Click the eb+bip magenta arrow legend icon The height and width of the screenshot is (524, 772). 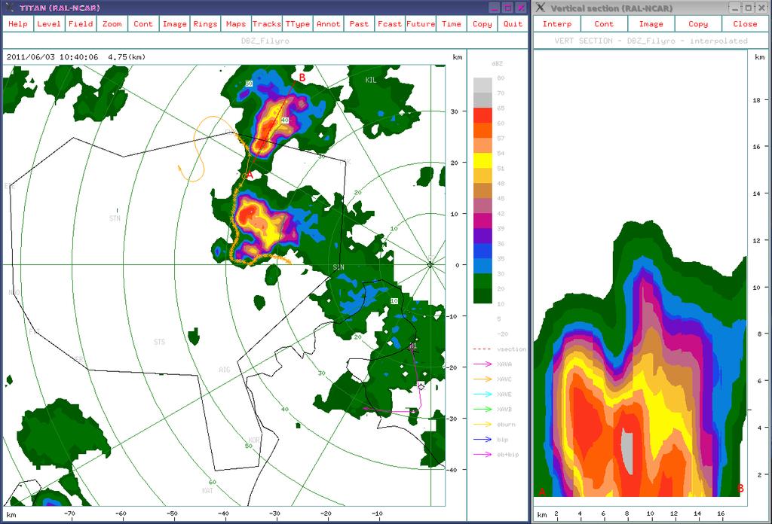pyautogui.click(x=482, y=454)
